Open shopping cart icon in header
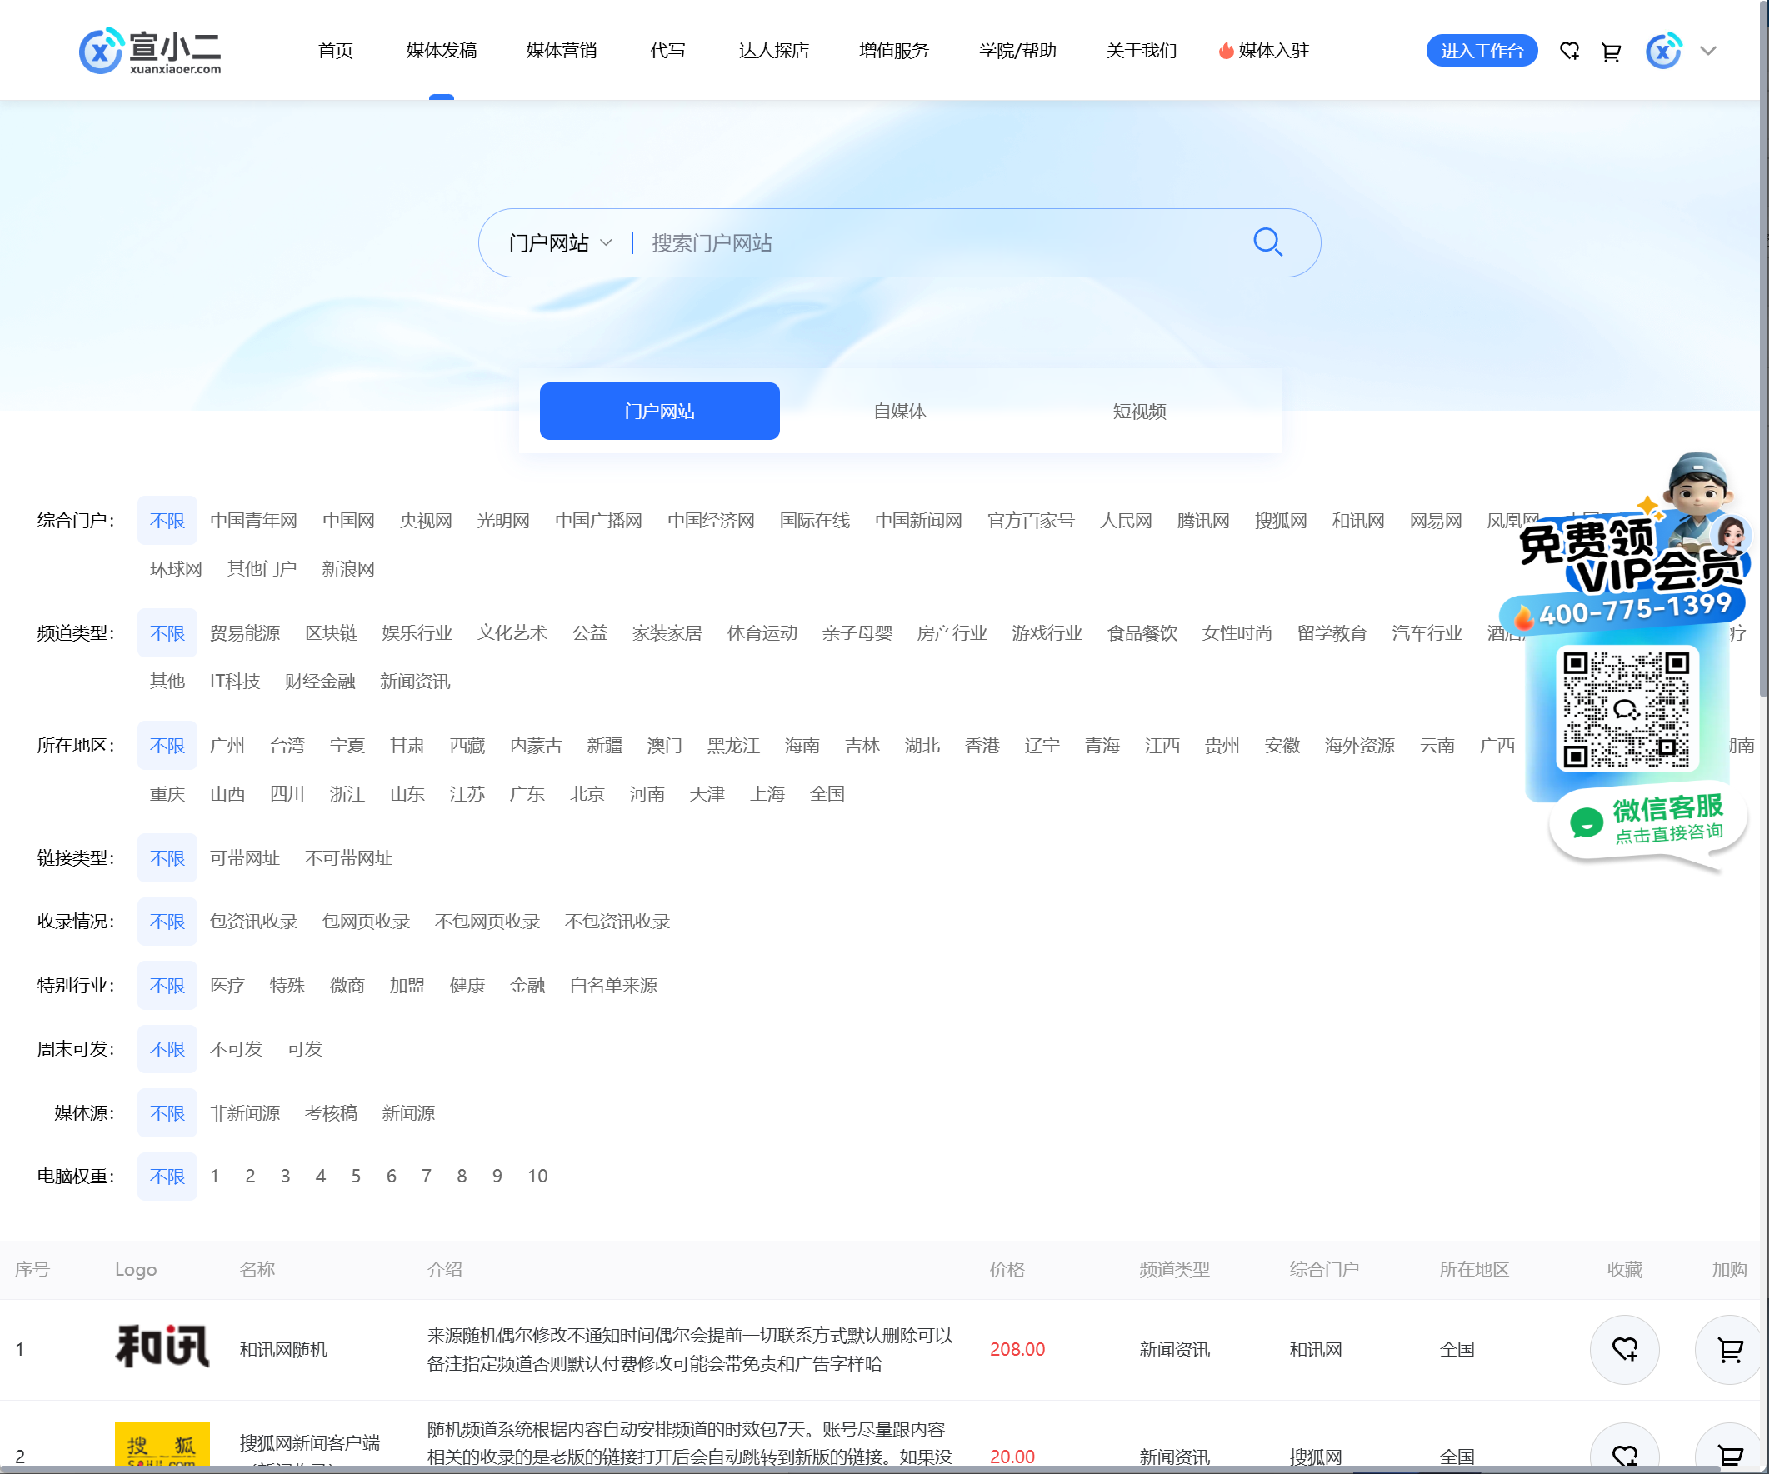The height and width of the screenshot is (1474, 1769). click(x=1611, y=52)
